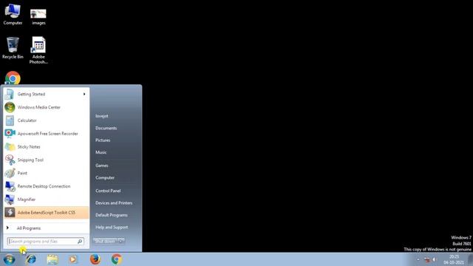Screen dimensions: 473x266
Task: Click Sticky Notes text label
Action: tap(29, 146)
